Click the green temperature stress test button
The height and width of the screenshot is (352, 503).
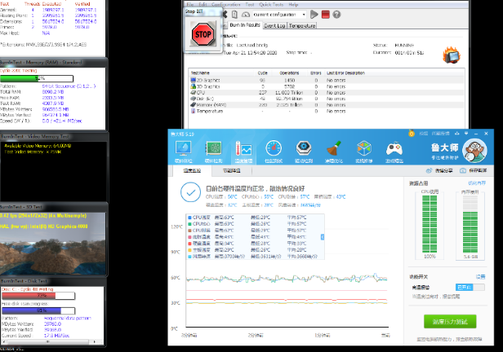click(450, 321)
